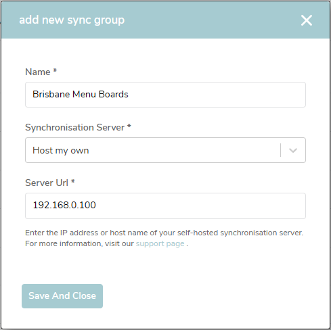Click the 'Brisbane Menu Boards' text
Screen dimensions: 331x330
(x=81, y=94)
